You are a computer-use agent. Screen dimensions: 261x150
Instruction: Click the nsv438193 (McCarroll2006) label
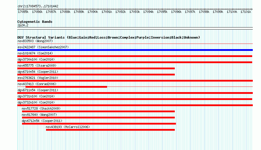click(68, 127)
